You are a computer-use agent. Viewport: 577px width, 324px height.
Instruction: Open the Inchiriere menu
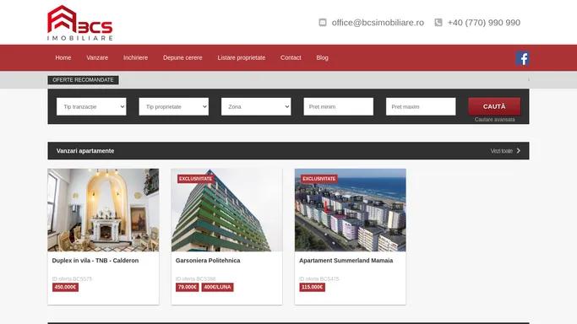[x=135, y=57]
